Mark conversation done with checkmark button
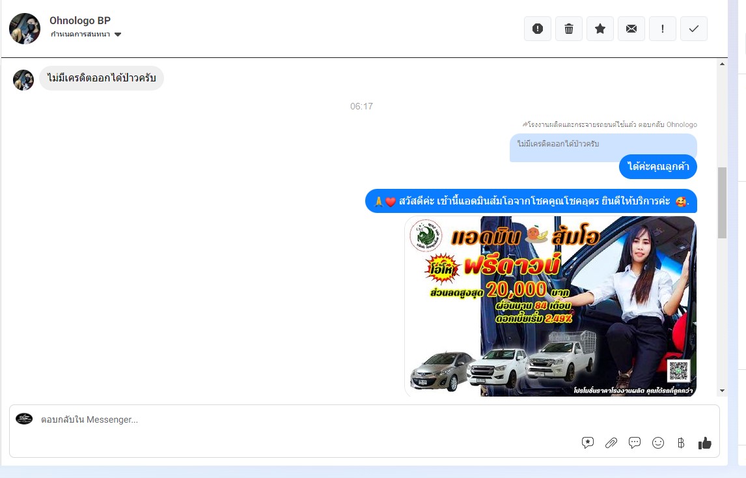 click(694, 29)
